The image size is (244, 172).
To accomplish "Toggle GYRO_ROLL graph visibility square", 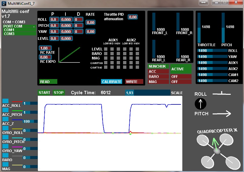I will point(5,128).
